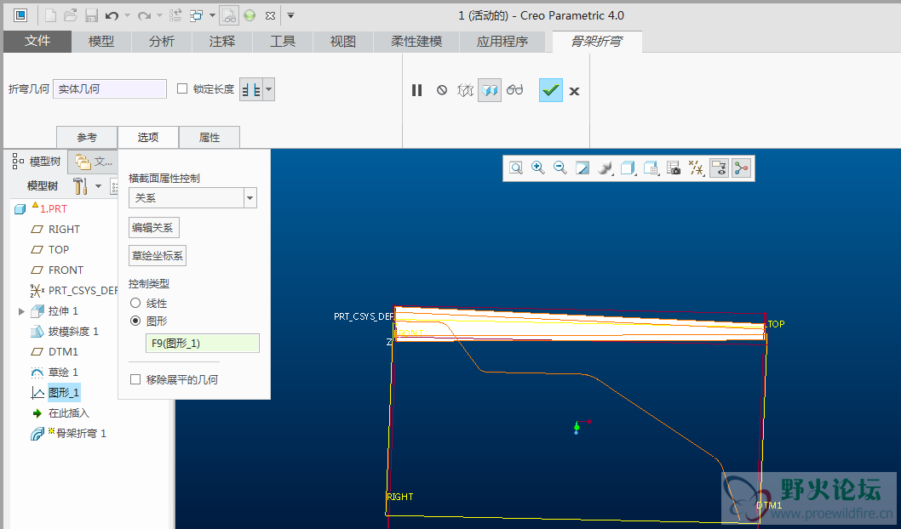Click the redo arrow icon
The width and height of the screenshot is (901, 529).
click(144, 15)
